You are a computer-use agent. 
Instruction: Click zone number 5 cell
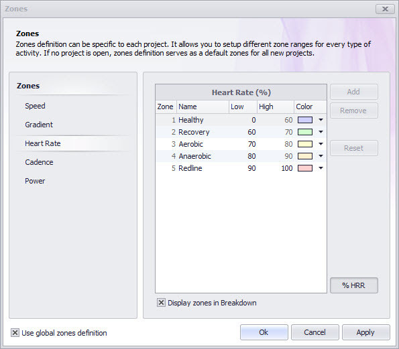click(166, 168)
